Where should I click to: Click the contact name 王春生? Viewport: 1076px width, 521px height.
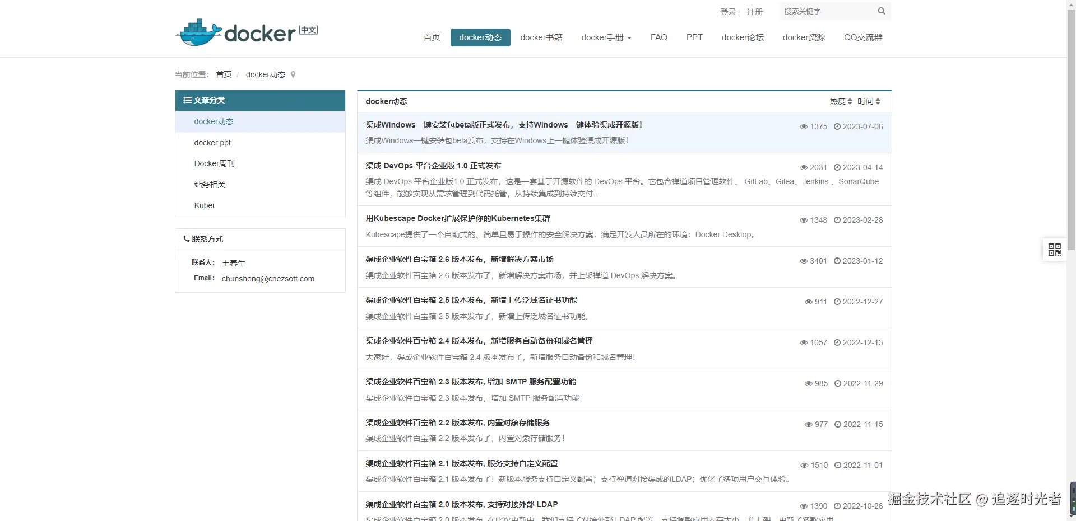point(234,263)
